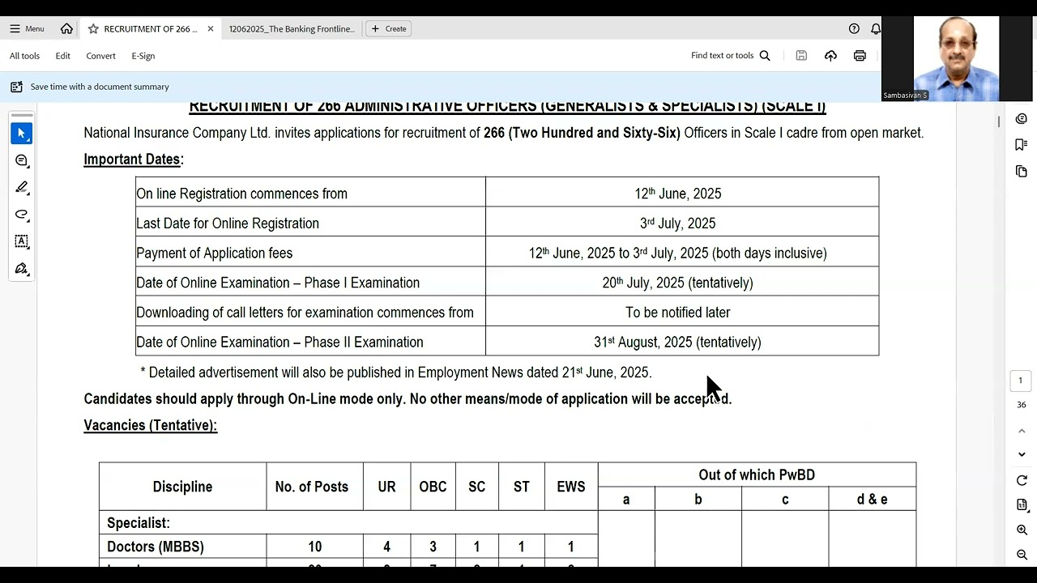Open AI Assistant panel in right rail
Image resolution: width=1037 pixels, height=583 pixels.
click(1022, 119)
